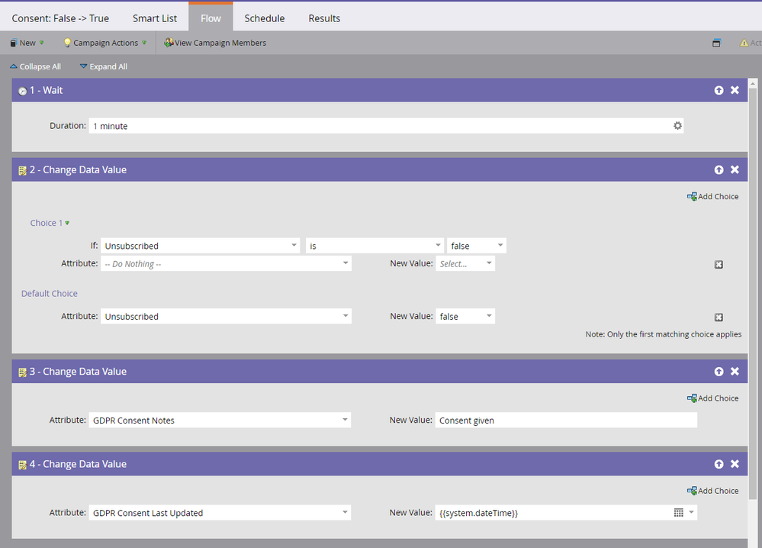Open the token picker icon for system.dateTime
Image resolution: width=762 pixels, height=548 pixels.
678,513
